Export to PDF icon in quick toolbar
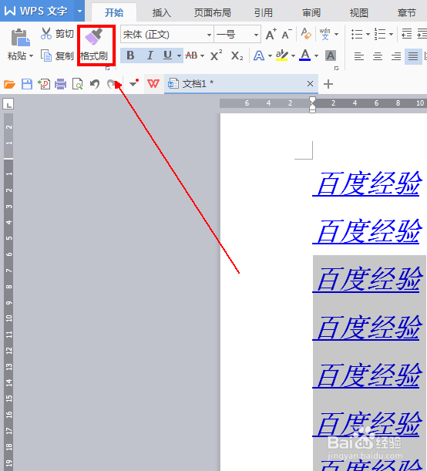 (x=44, y=84)
